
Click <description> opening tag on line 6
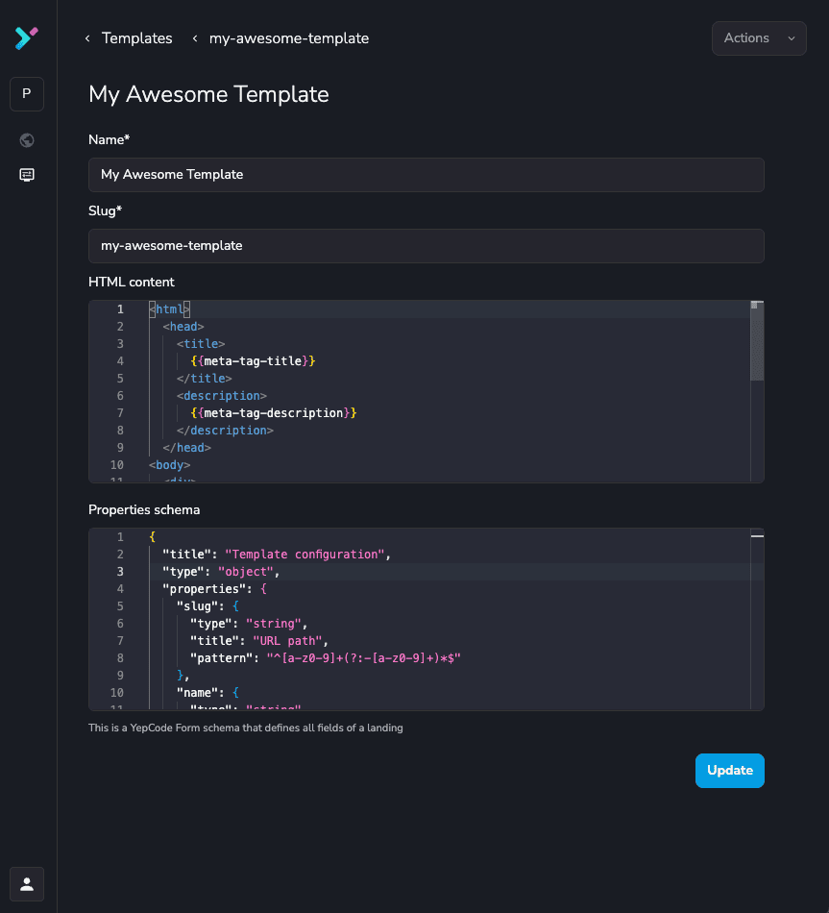pos(222,396)
